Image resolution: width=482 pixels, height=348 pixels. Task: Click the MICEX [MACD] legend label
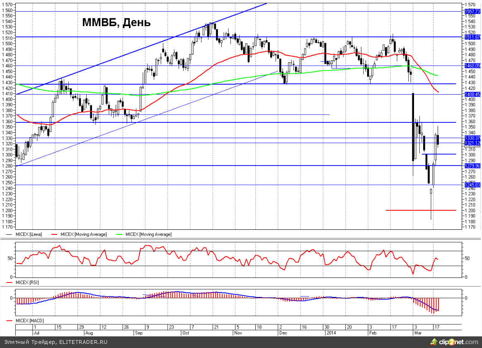pos(29,321)
